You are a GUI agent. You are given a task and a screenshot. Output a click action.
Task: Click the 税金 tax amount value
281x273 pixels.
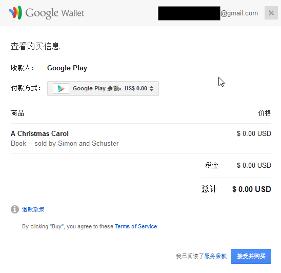(254, 165)
